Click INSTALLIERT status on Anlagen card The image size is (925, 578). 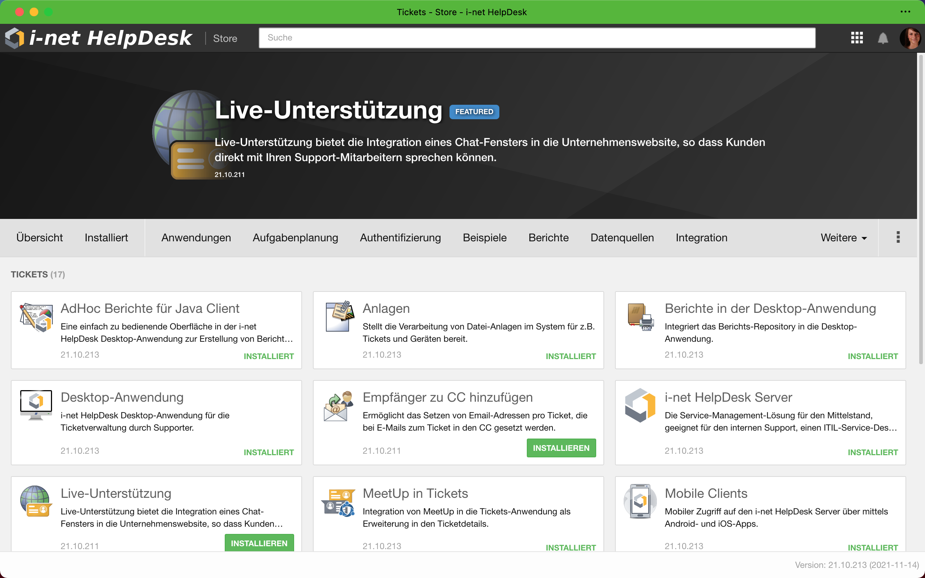point(571,356)
